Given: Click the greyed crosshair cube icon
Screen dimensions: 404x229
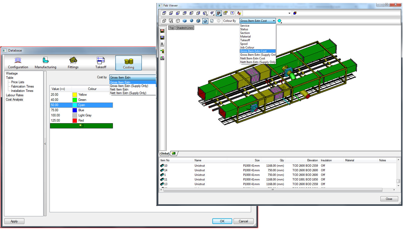Looking at the screenshot, I should tap(219, 21).
